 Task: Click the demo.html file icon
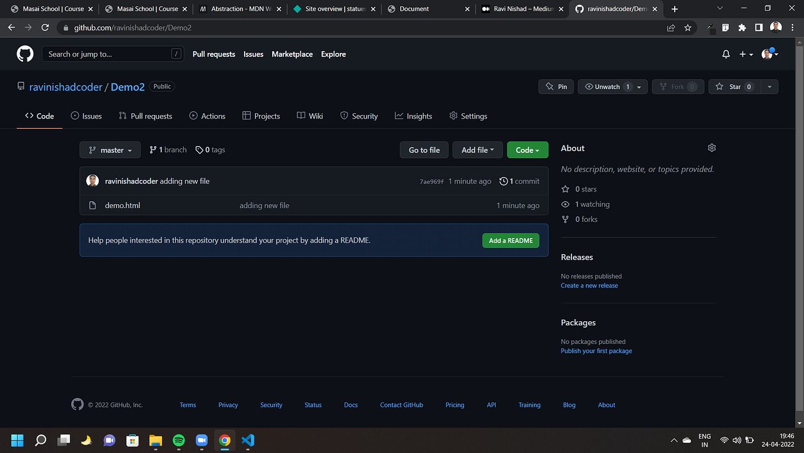coord(92,205)
